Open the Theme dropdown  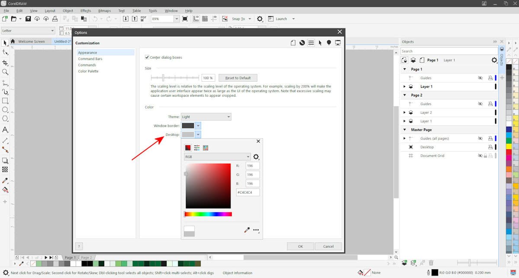pyautogui.click(x=206, y=117)
